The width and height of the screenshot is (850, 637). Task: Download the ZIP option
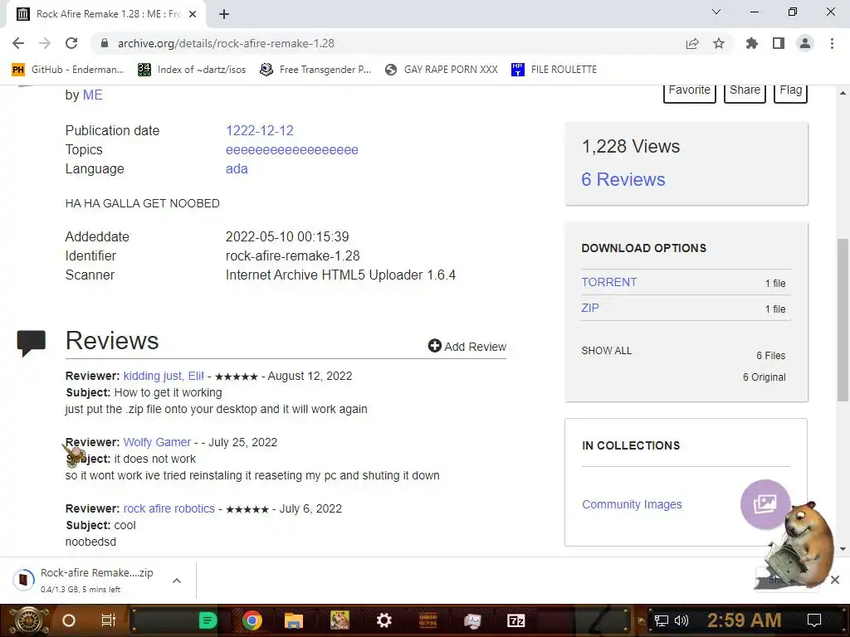[590, 308]
